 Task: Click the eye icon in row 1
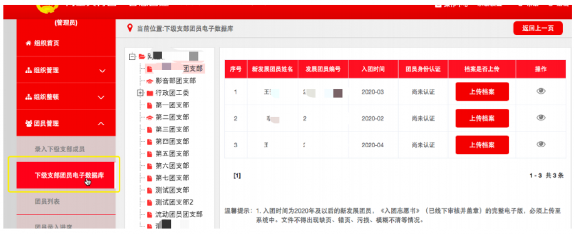click(540, 91)
